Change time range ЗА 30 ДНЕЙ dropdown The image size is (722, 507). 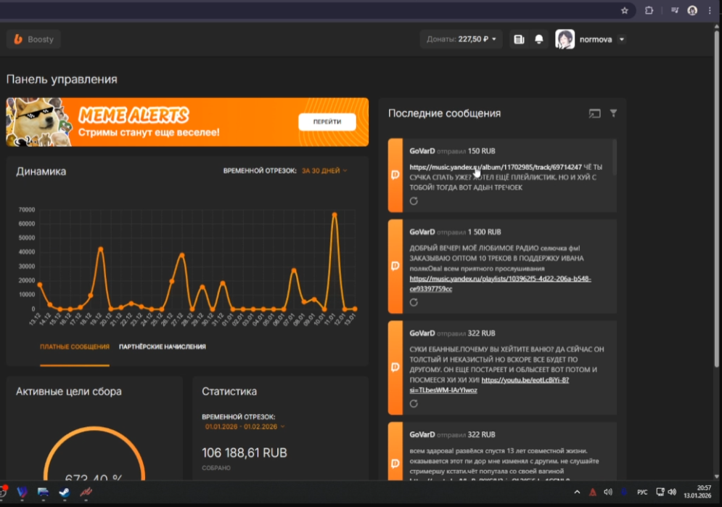(x=324, y=171)
